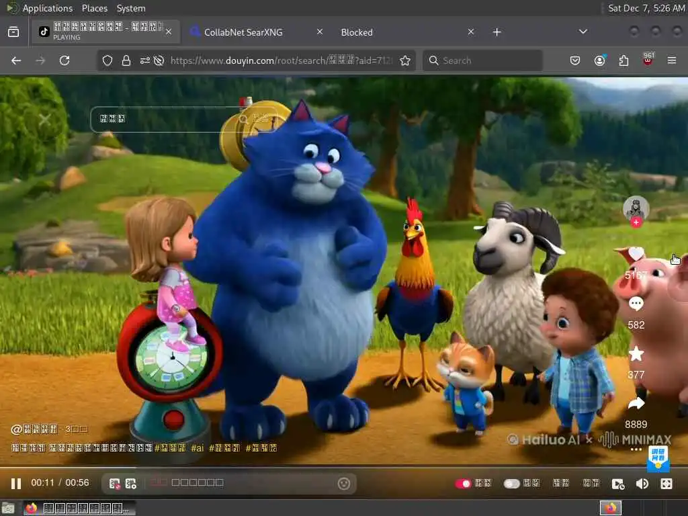Switch to the CollabNet SearXNG tab
Viewport: 688px width, 516px height.
tap(243, 32)
